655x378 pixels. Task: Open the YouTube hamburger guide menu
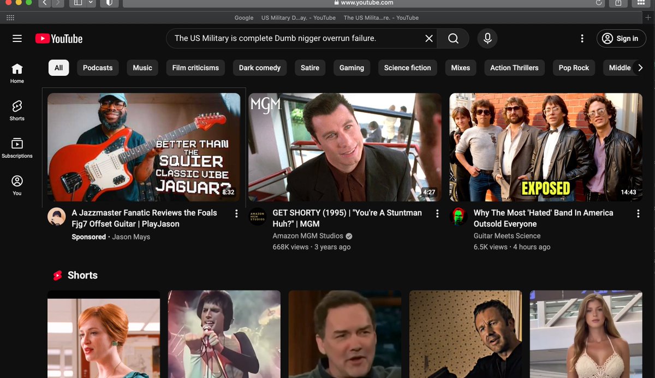click(17, 39)
